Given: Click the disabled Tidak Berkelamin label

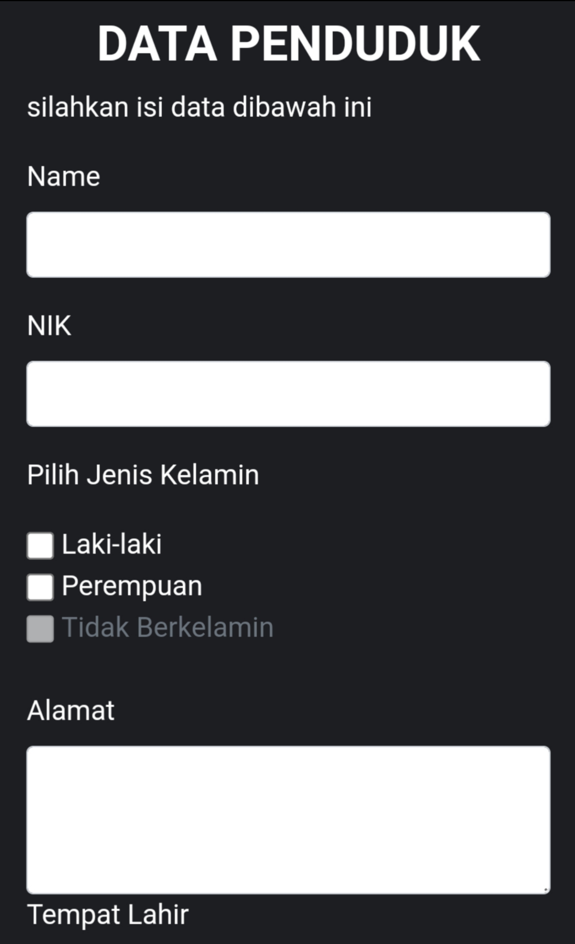Looking at the screenshot, I should [168, 627].
